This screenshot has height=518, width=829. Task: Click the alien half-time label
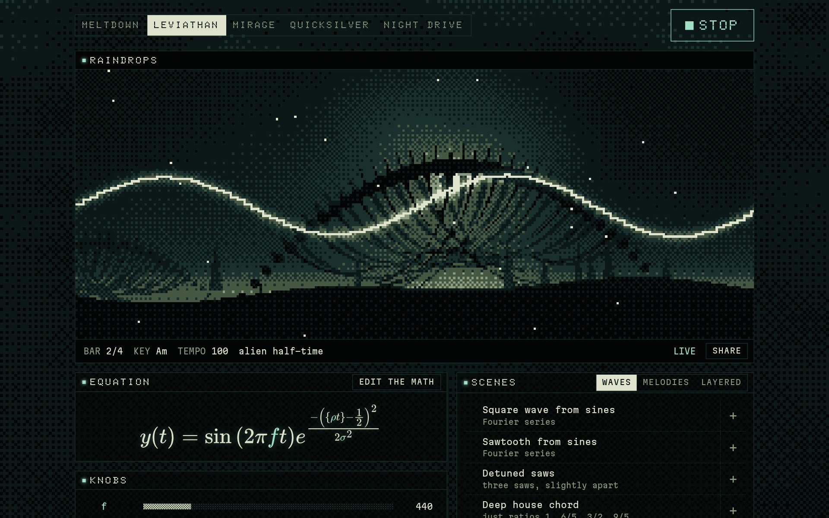[x=281, y=351]
